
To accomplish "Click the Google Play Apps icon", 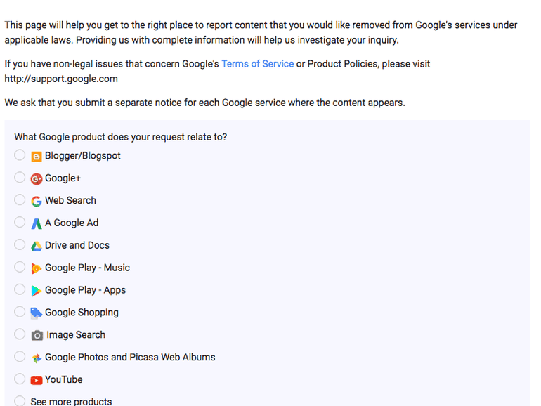I will click(37, 291).
